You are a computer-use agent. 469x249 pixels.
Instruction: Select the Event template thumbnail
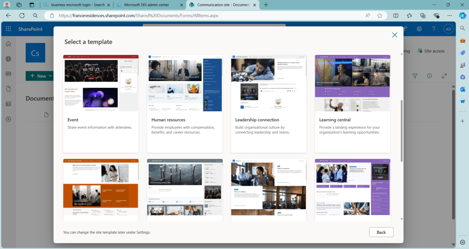click(101, 83)
